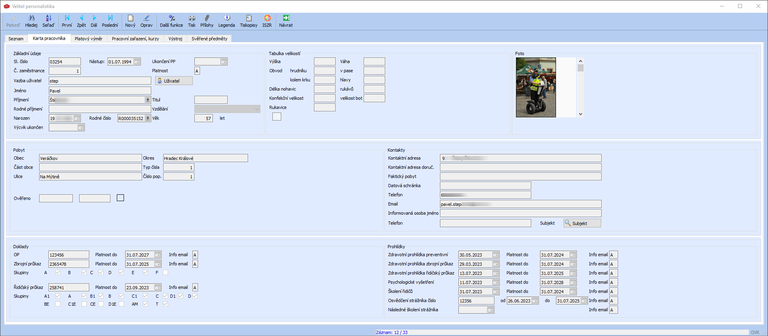Viewport: 768px width, 336px height.
Task: Open calendar for OP Platnost do
Action: pyautogui.click(x=158, y=255)
